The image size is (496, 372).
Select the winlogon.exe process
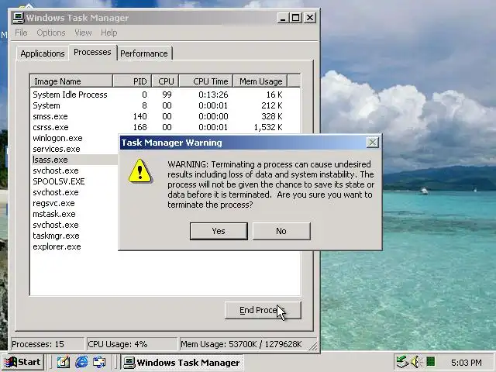pyautogui.click(x=57, y=138)
